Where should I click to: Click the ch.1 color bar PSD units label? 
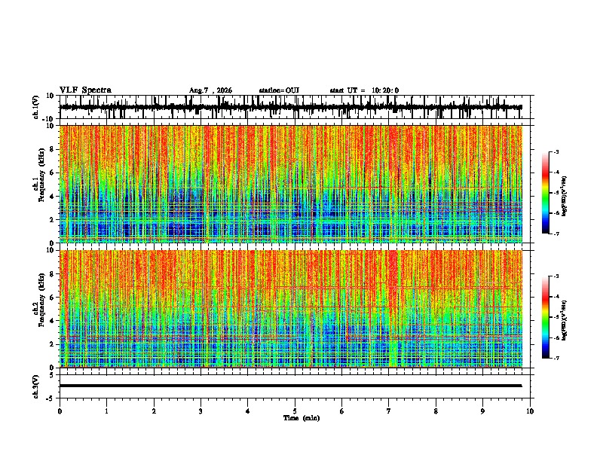pyautogui.click(x=565, y=196)
